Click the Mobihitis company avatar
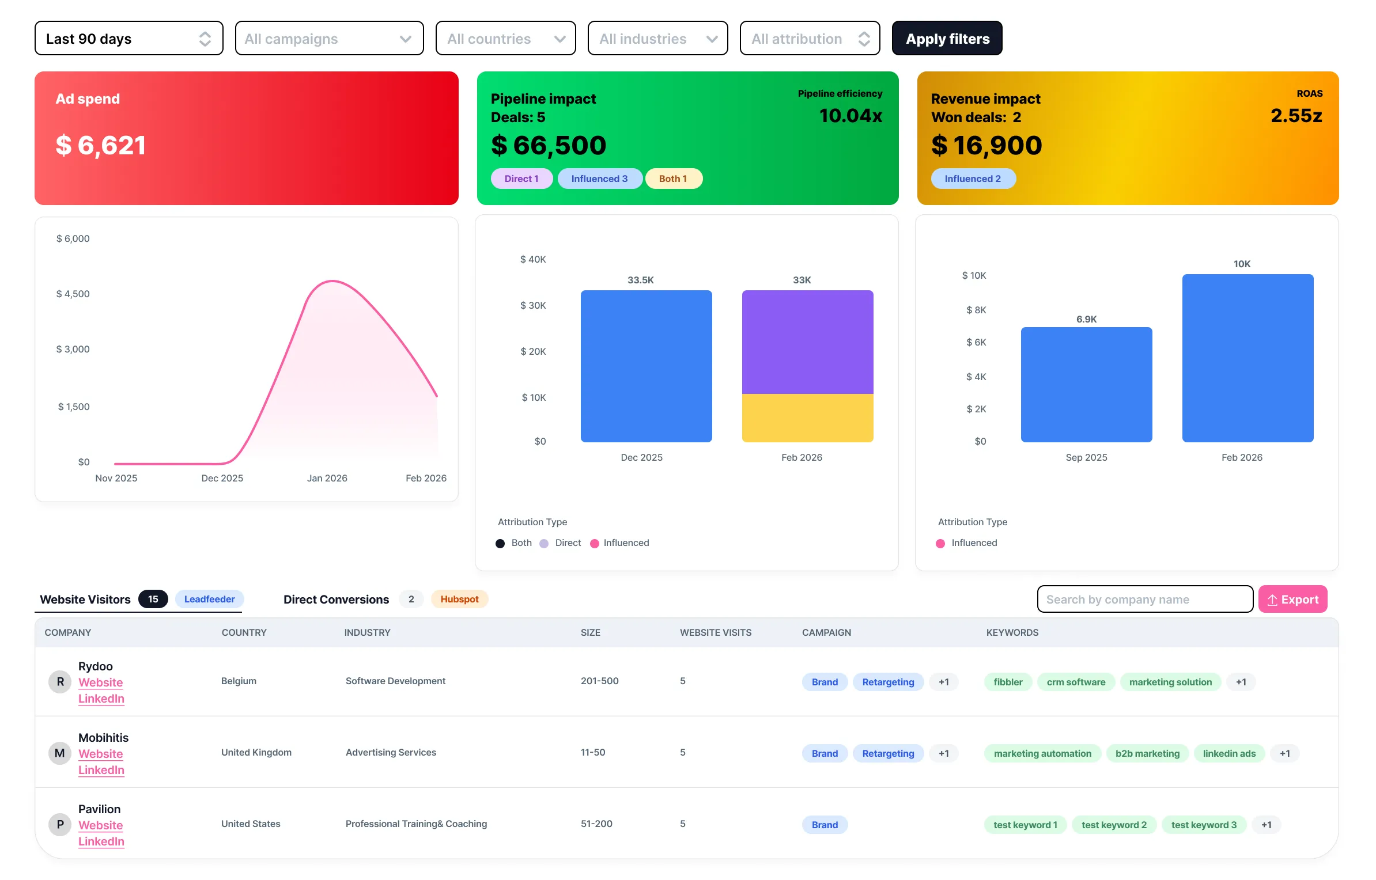 59,753
